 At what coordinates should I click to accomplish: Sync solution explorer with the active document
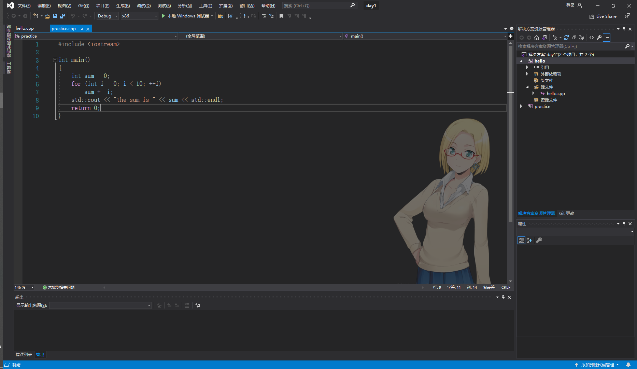[x=566, y=38]
